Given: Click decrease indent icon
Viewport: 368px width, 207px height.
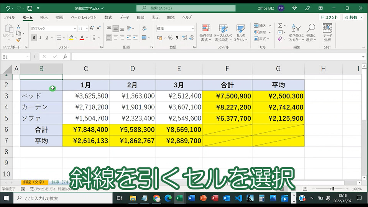Looking at the screenshot, I should pos(129,38).
